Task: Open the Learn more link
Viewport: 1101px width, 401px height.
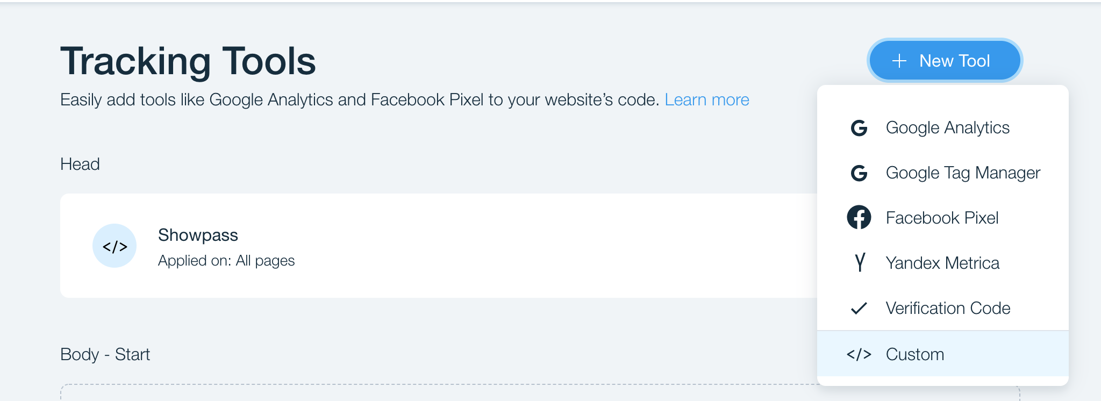Action: (707, 100)
